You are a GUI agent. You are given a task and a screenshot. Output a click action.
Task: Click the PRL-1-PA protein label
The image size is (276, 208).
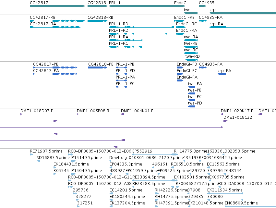pos(125,77)
